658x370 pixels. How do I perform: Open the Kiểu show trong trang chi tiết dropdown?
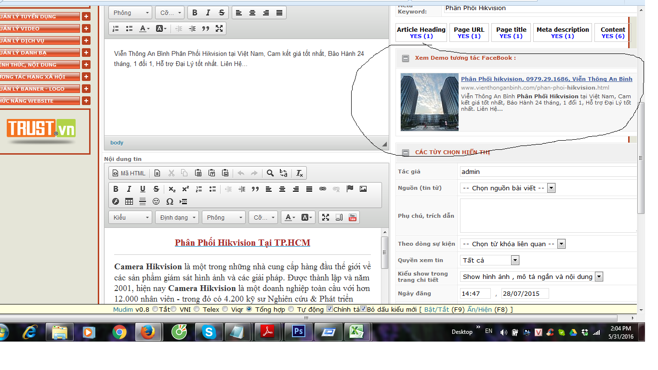click(532, 277)
